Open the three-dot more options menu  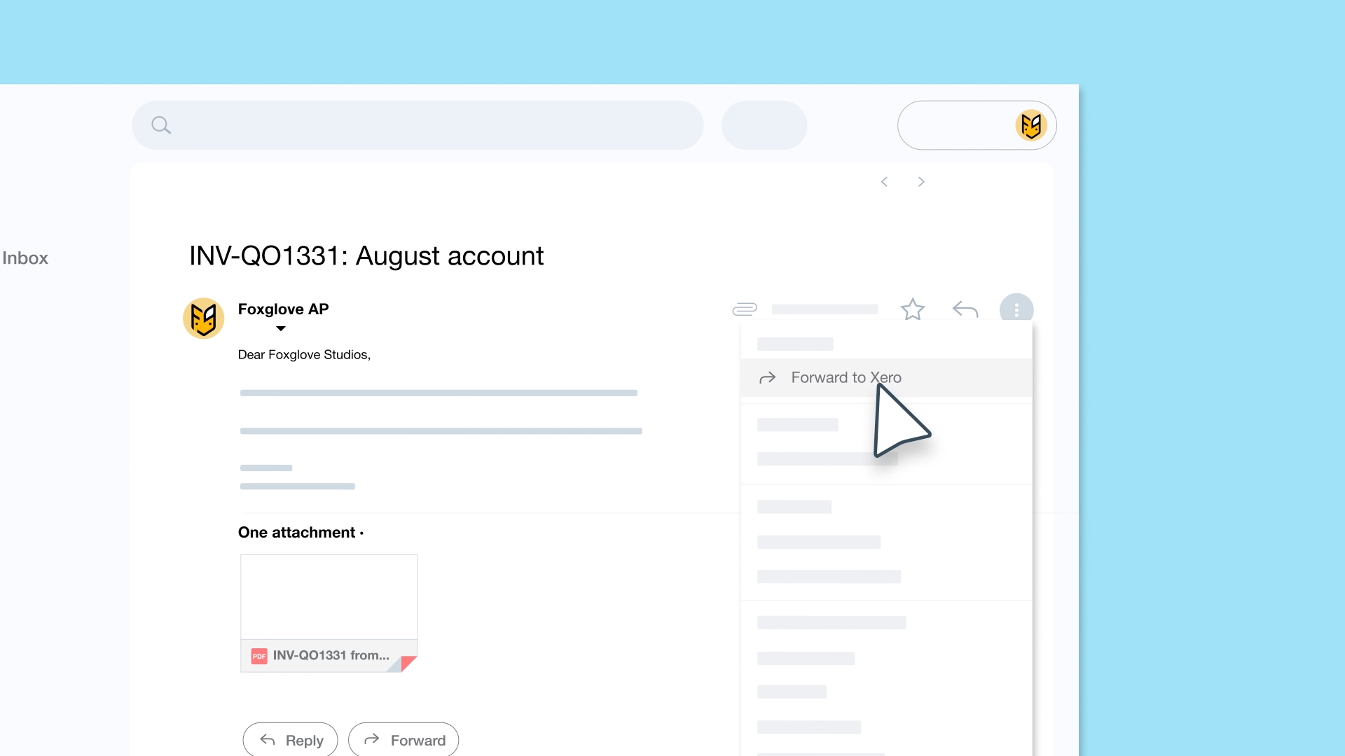1016,309
